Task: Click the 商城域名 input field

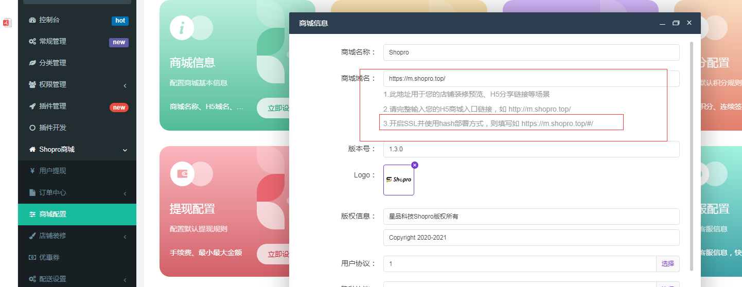Action: click(532, 79)
